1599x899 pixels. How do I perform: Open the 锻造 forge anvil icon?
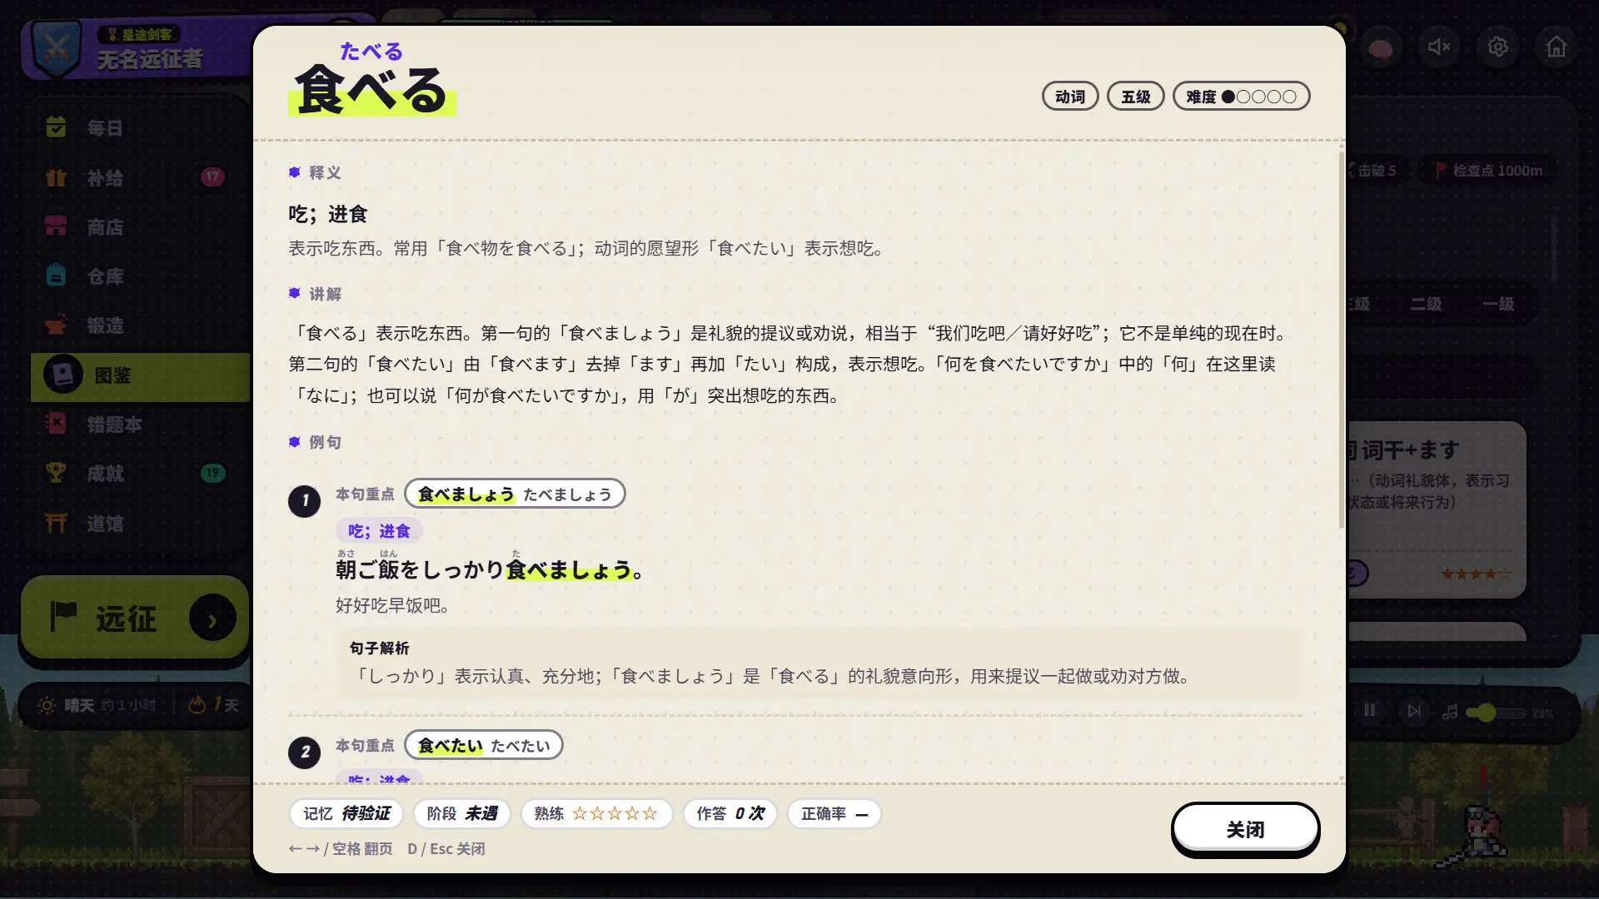point(56,325)
